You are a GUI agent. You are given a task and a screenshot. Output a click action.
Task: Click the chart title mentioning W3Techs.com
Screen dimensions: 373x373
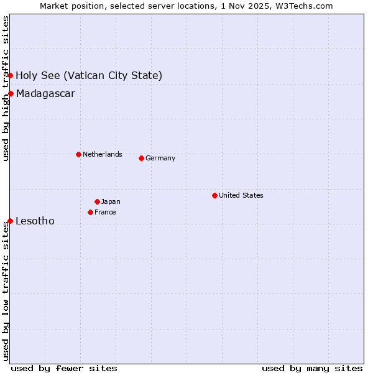[x=186, y=6]
